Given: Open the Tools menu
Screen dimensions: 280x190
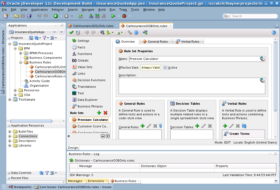Looking at the screenshot, I should point(135,10).
